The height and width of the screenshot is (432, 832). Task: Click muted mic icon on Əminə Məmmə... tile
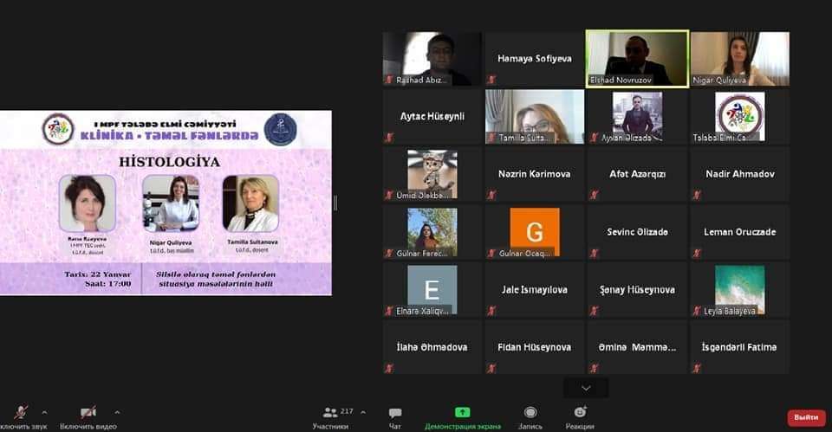pyautogui.click(x=595, y=369)
